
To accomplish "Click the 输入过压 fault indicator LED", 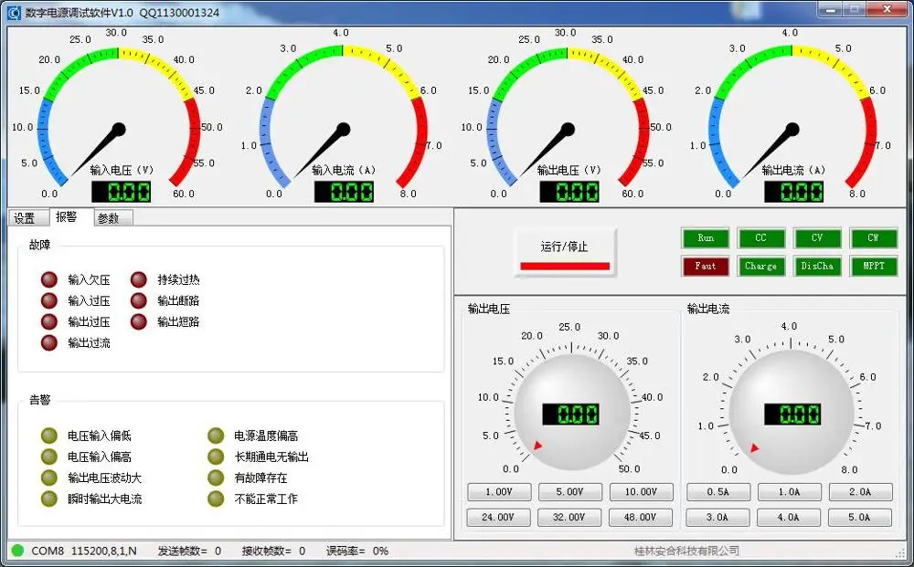I will (49, 301).
